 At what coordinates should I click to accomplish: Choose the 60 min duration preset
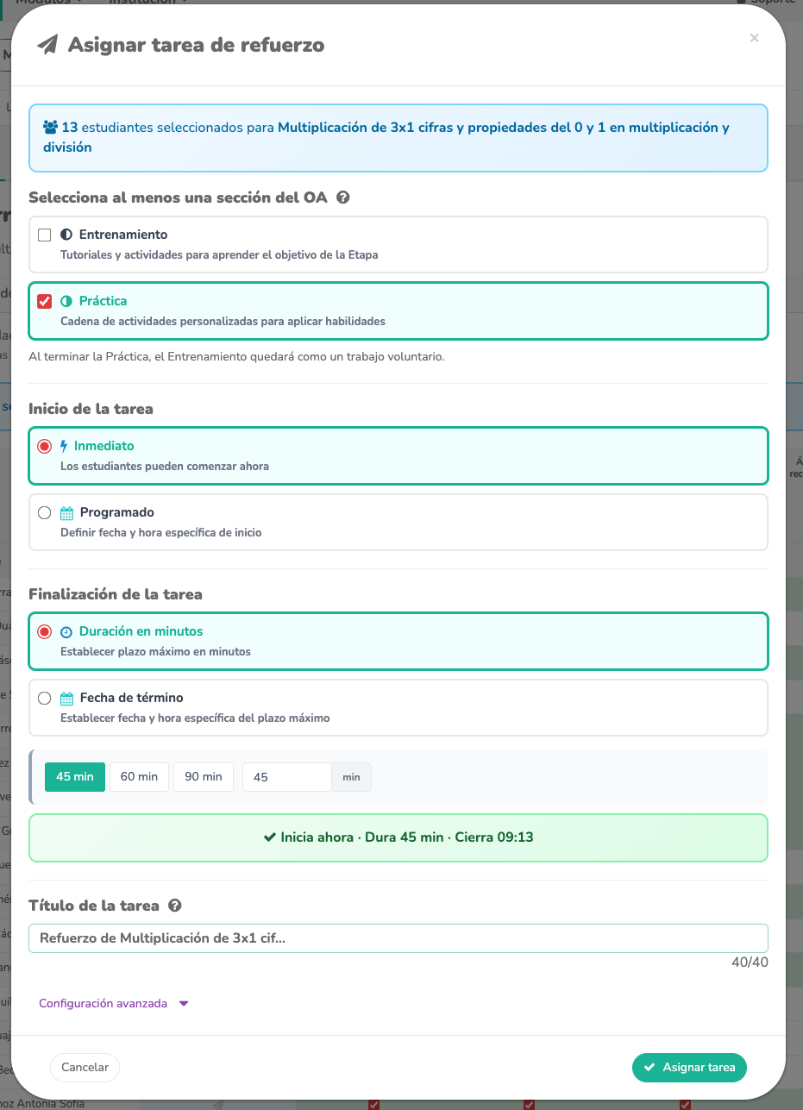[139, 776]
